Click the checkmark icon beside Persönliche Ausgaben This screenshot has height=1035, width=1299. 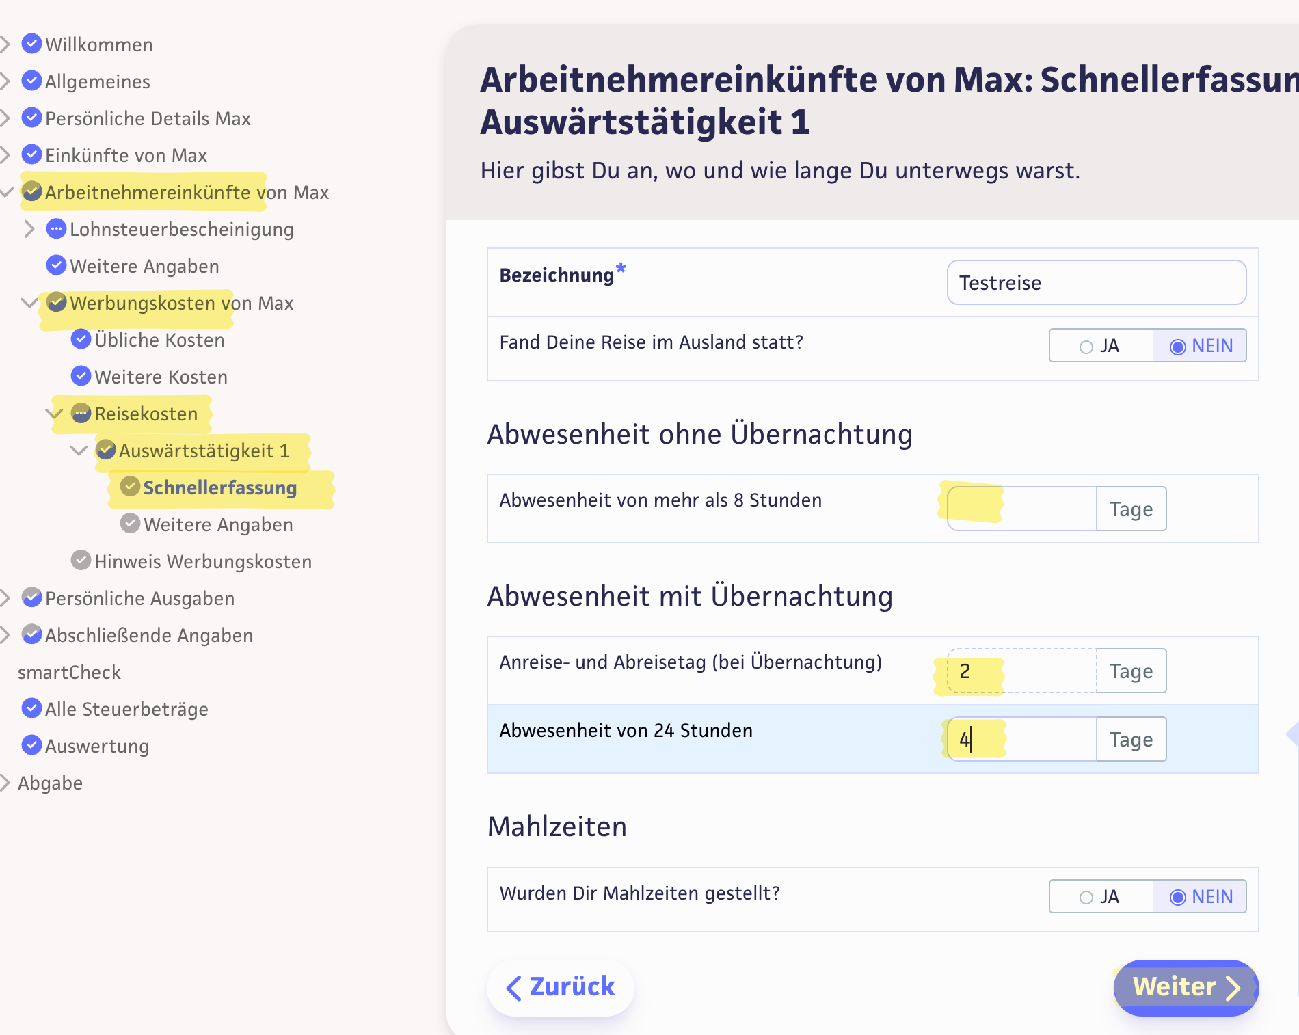31,597
